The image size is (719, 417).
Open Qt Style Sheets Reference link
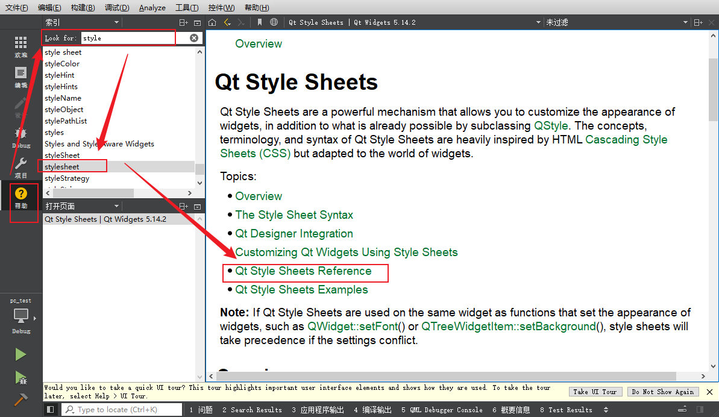(303, 271)
